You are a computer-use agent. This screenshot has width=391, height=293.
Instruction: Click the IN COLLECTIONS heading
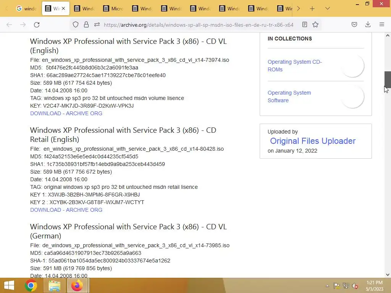pos(289,39)
